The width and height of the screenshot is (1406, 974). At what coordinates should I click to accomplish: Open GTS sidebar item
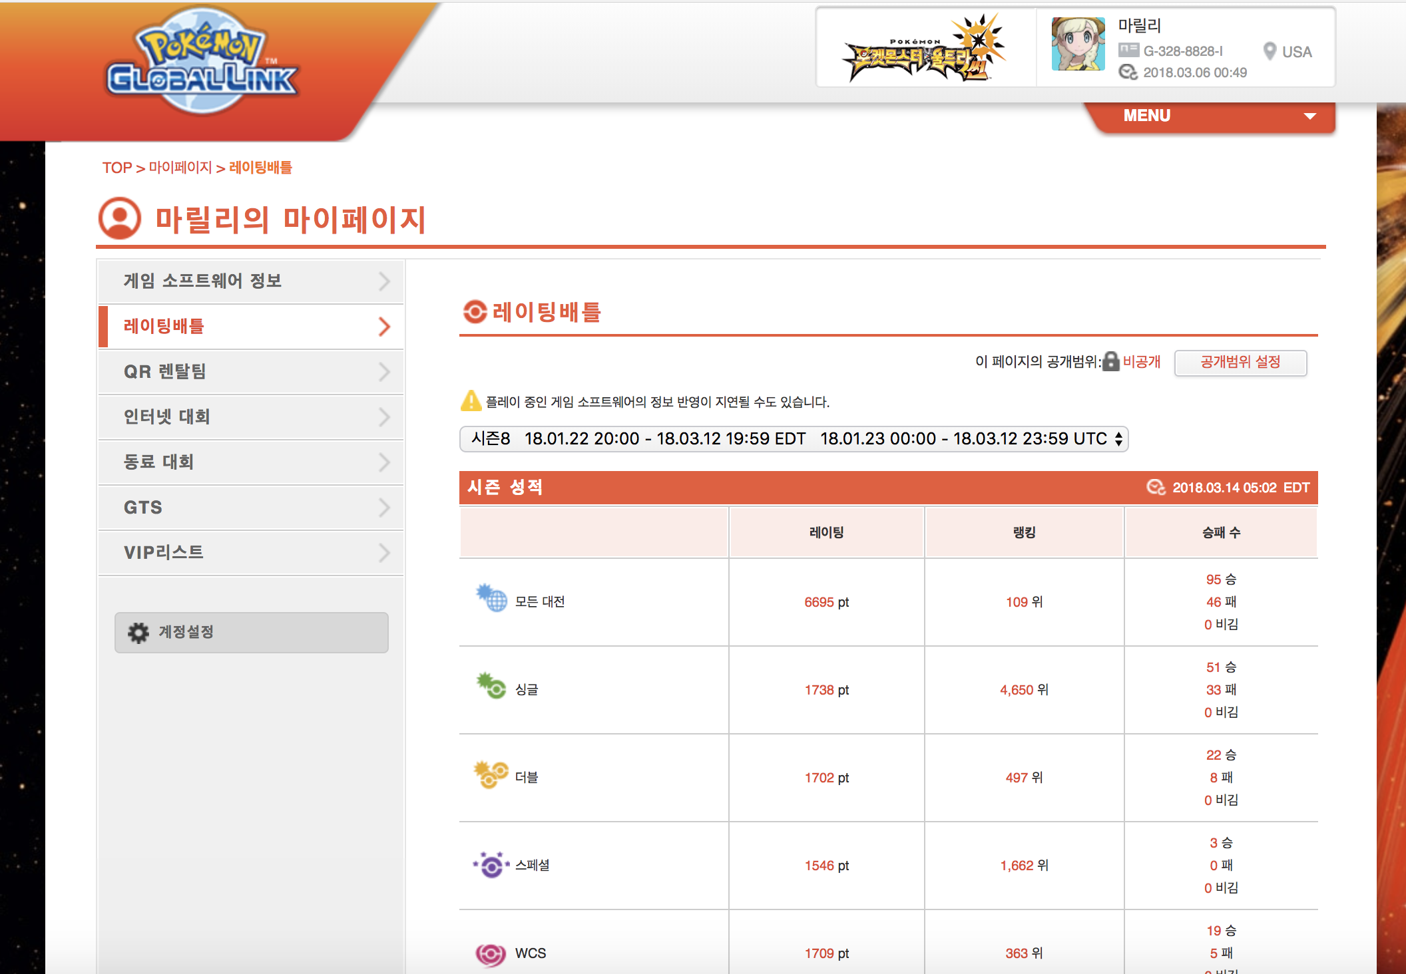(x=251, y=508)
